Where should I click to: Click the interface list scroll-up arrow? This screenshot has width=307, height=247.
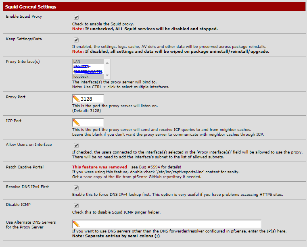coord(107,63)
